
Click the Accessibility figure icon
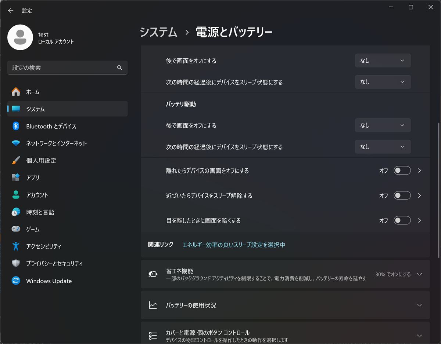[16, 246]
